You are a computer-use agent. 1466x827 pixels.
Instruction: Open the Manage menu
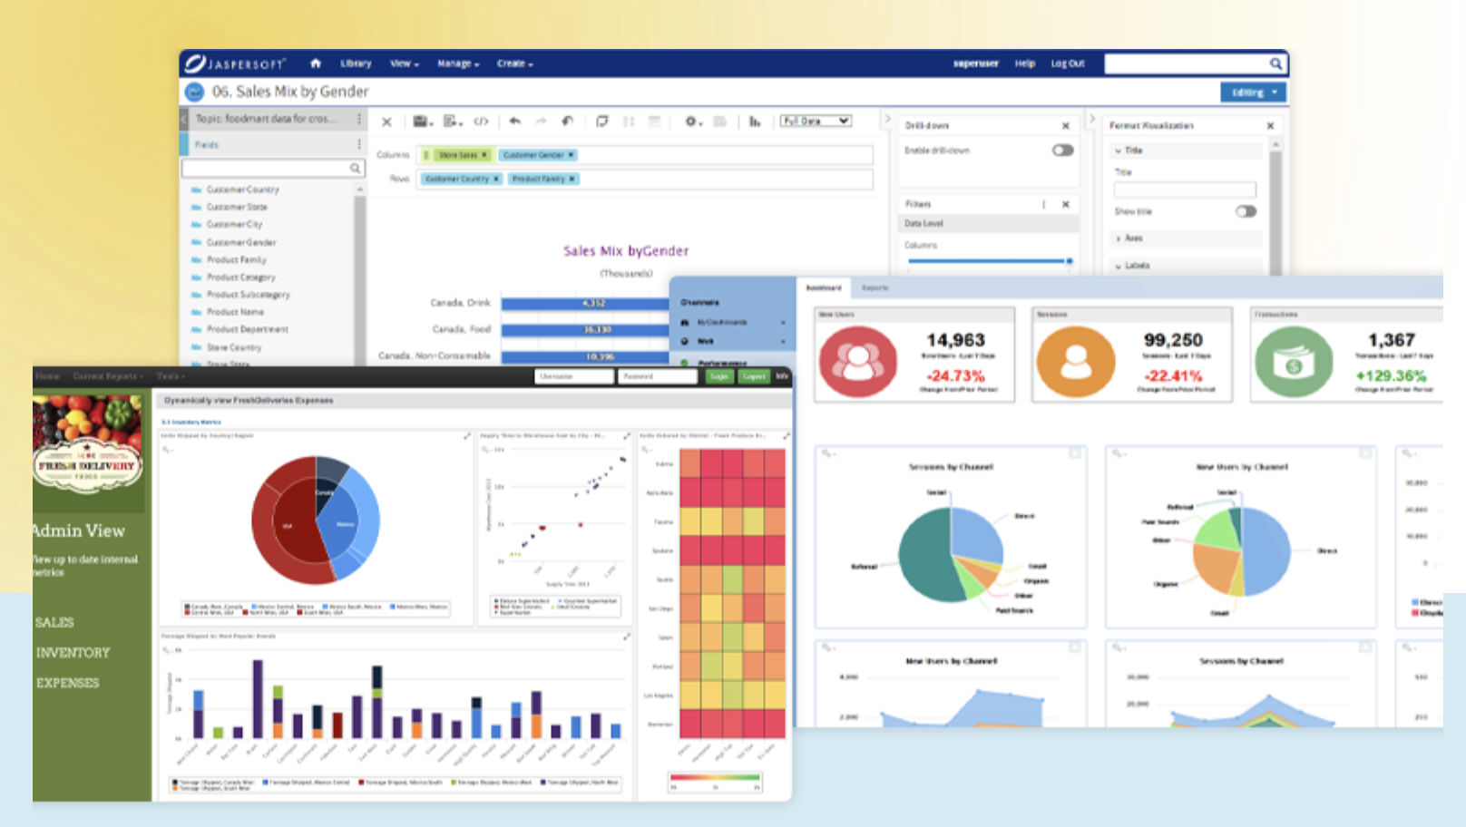coord(458,63)
